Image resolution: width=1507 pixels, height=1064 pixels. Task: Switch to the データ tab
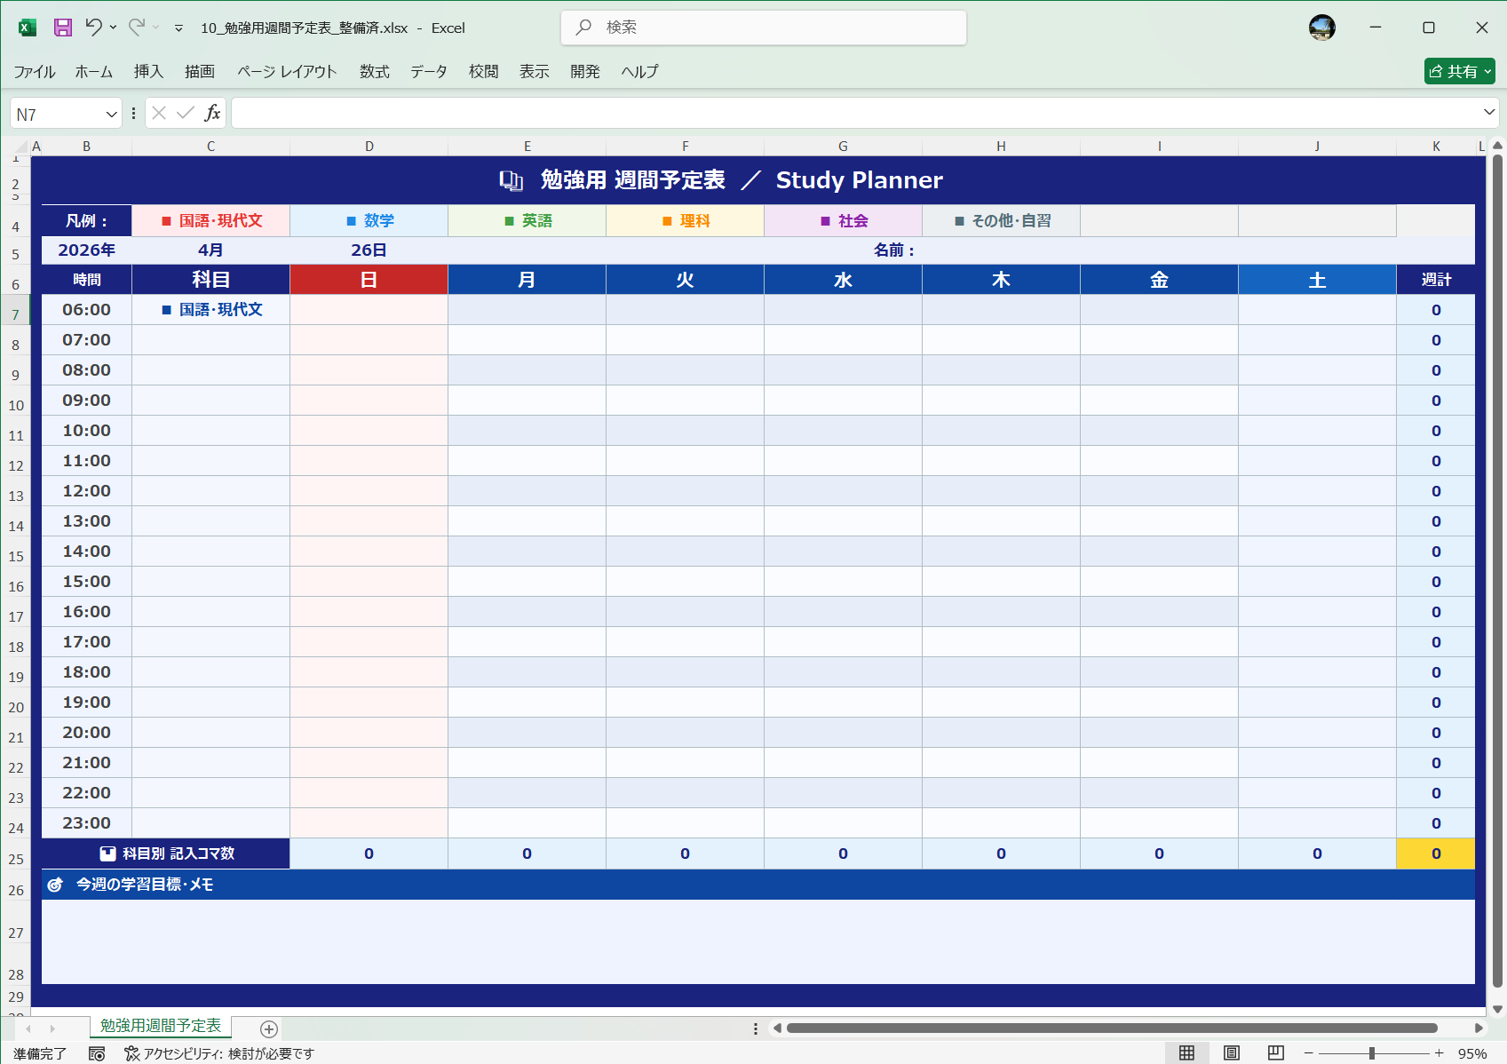click(x=429, y=72)
